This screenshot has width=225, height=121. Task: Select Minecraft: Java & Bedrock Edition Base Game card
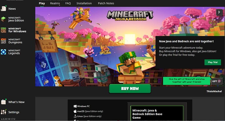coord(157,113)
